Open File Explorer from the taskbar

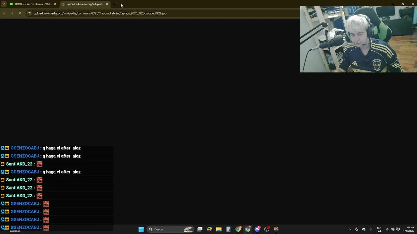pos(219,229)
